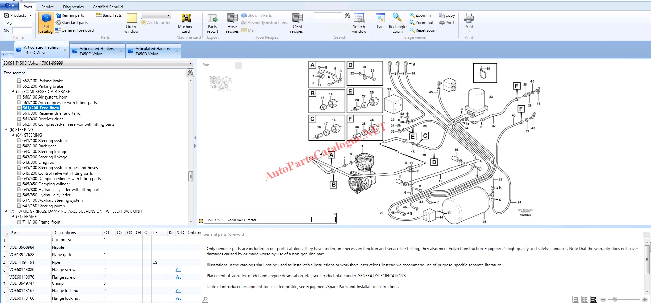651x303 pixels.
Task: Open Hose recipes
Action: point(232,23)
